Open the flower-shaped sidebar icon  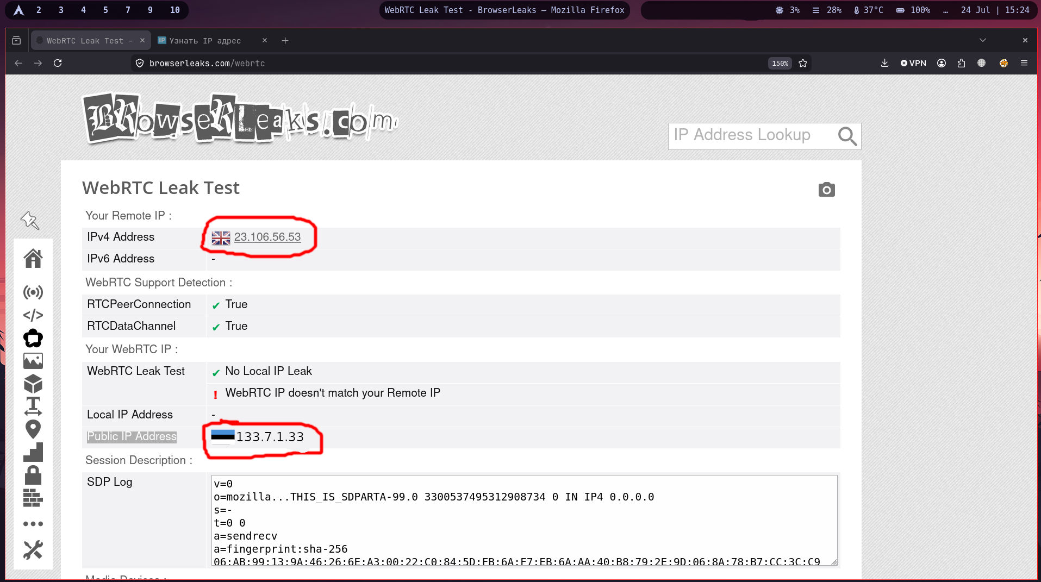(x=33, y=338)
